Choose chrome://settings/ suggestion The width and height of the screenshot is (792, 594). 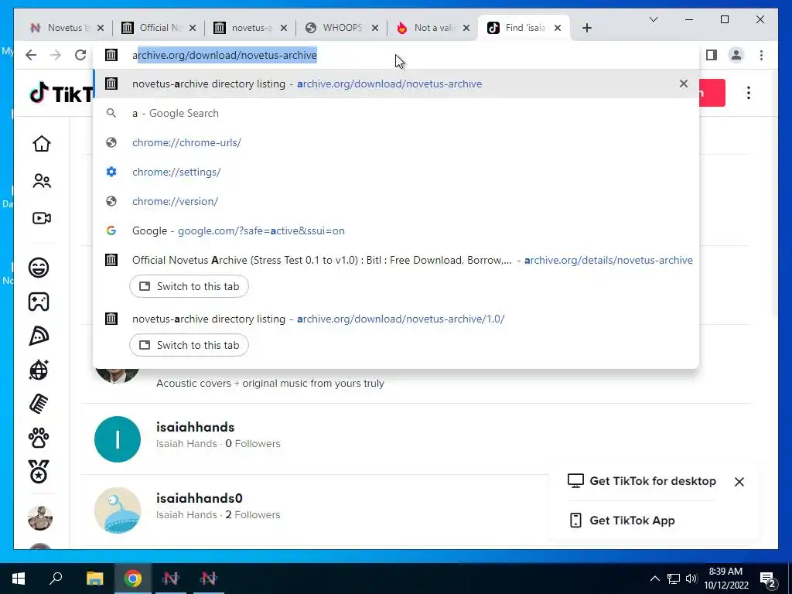coord(396,172)
